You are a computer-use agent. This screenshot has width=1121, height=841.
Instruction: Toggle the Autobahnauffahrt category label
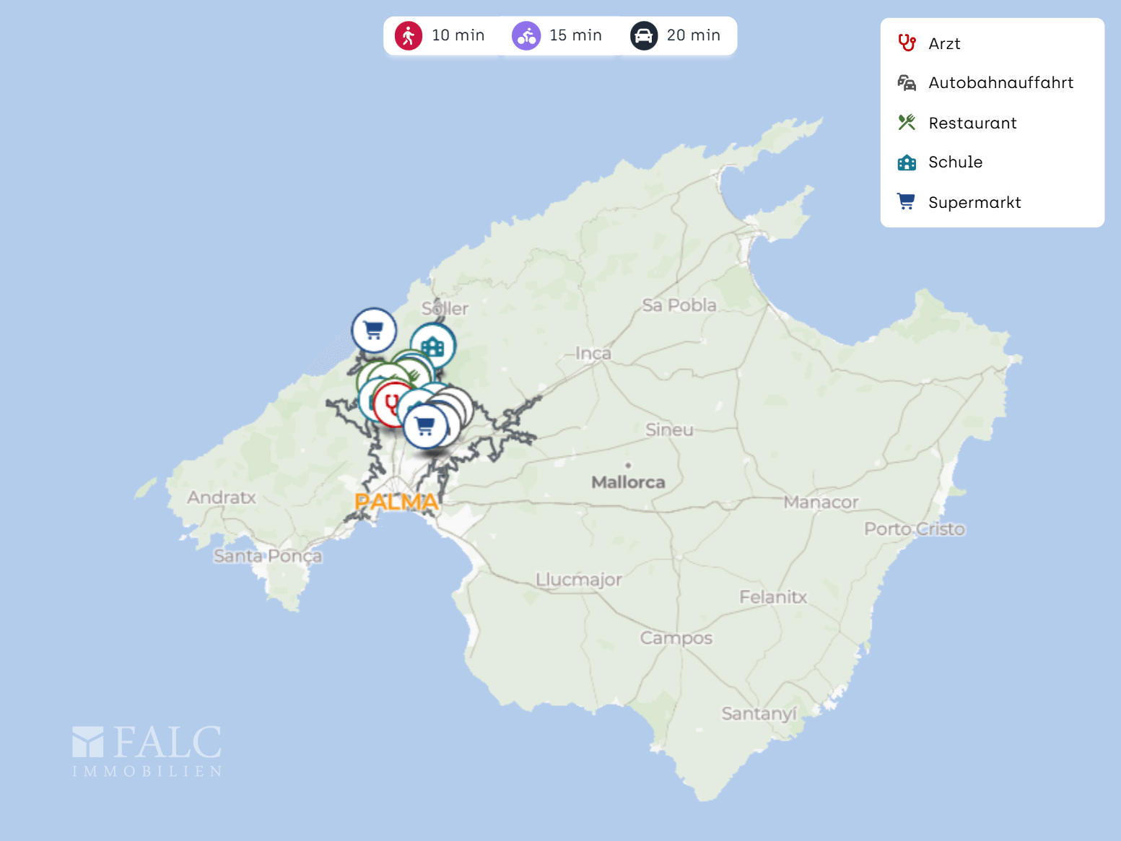(x=1000, y=83)
